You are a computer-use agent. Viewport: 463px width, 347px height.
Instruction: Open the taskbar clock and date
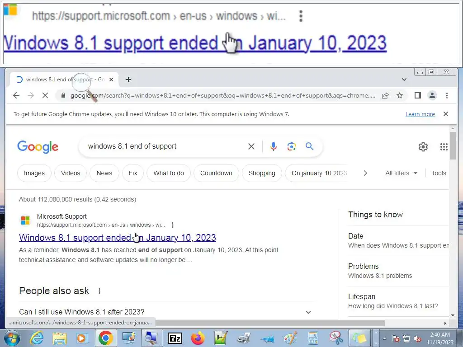[x=439, y=338]
